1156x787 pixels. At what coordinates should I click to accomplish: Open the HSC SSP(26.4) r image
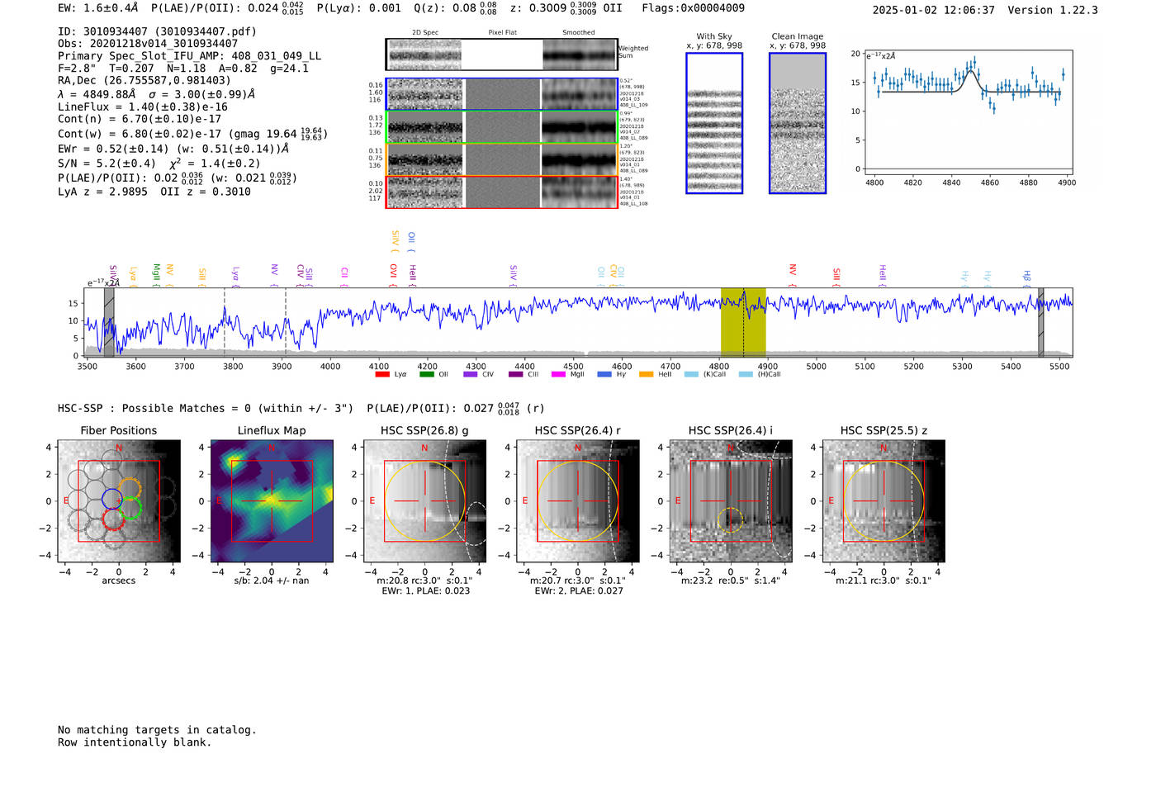[x=578, y=501]
